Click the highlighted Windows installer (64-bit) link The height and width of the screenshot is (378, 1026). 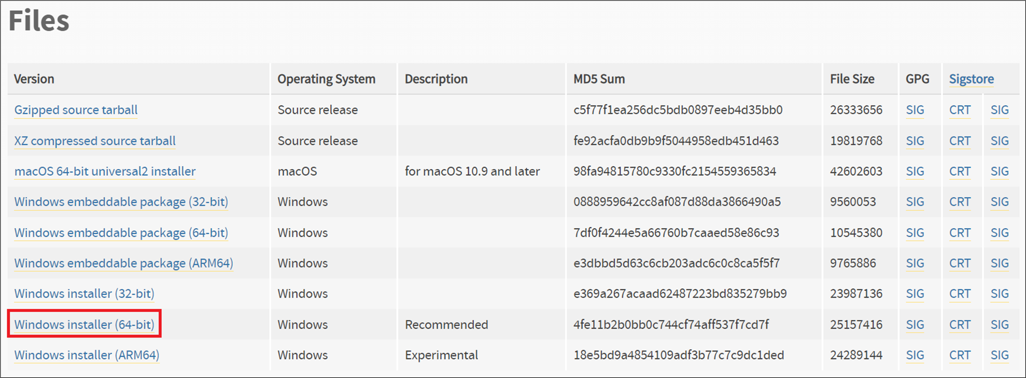(84, 325)
